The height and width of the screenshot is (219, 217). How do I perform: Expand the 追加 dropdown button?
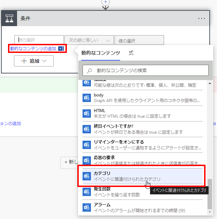click(x=34, y=61)
